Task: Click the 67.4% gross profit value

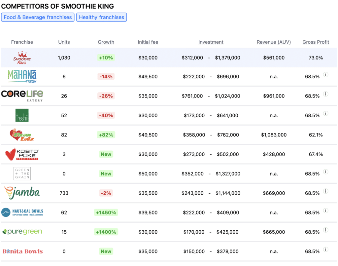Action: point(316,154)
